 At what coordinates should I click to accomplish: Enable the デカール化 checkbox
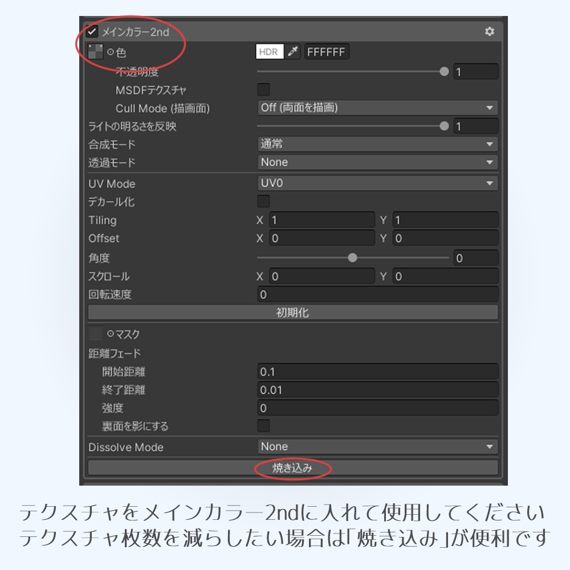[x=263, y=201]
